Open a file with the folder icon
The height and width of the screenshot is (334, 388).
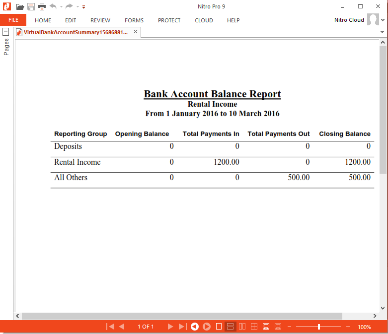click(20, 6)
